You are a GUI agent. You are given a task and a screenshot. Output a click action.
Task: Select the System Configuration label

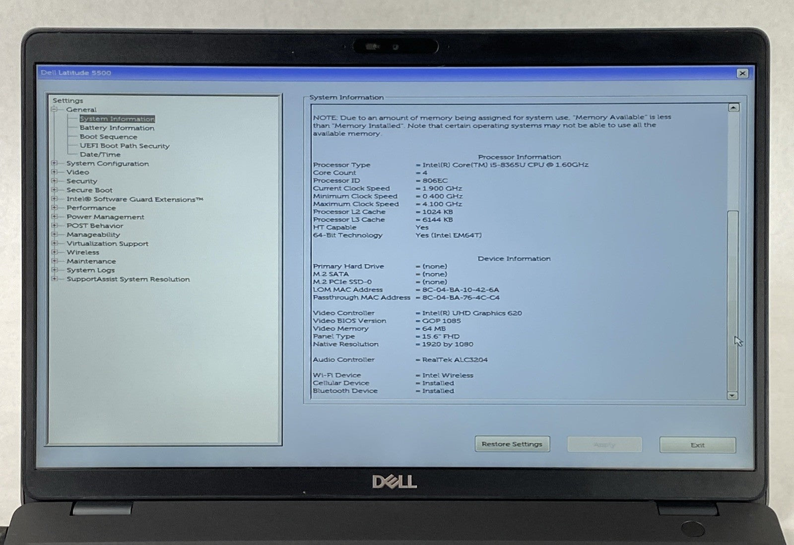point(108,163)
